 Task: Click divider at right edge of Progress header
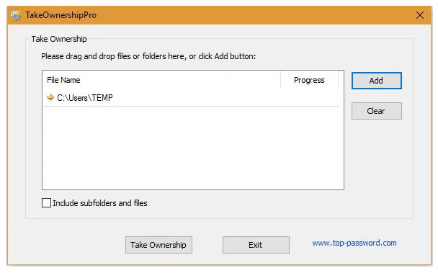pyautogui.click(x=339, y=80)
